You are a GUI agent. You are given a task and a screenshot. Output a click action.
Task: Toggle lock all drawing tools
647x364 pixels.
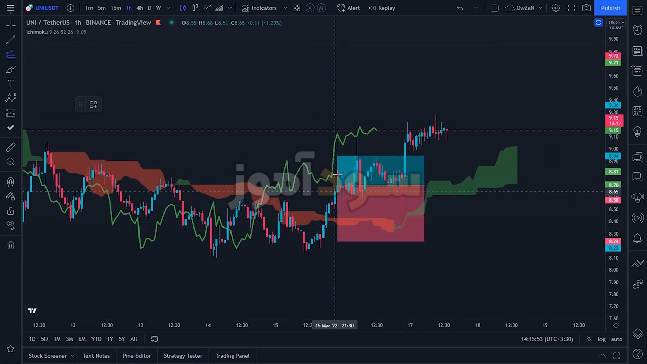click(10, 211)
